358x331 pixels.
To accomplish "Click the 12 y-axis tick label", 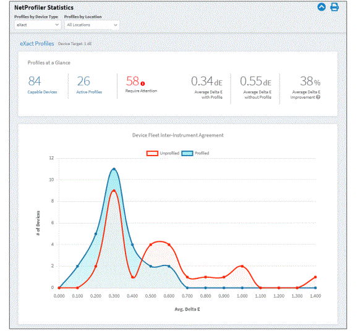I will coord(51,158).
